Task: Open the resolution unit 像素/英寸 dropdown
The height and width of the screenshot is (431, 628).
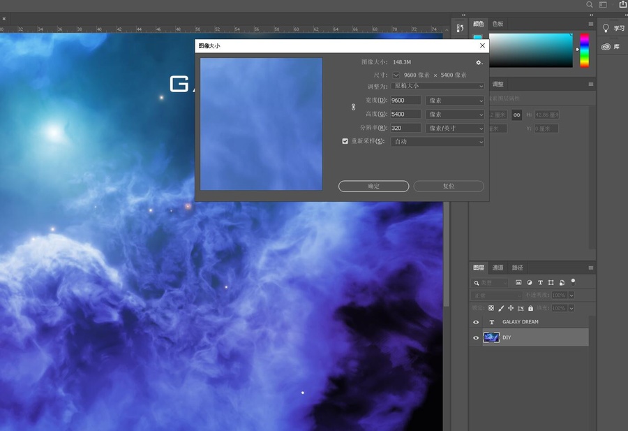Action: 455,129
